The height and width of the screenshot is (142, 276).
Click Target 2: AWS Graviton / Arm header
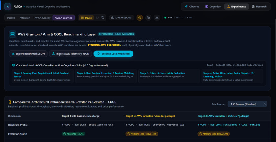point(150,116)
